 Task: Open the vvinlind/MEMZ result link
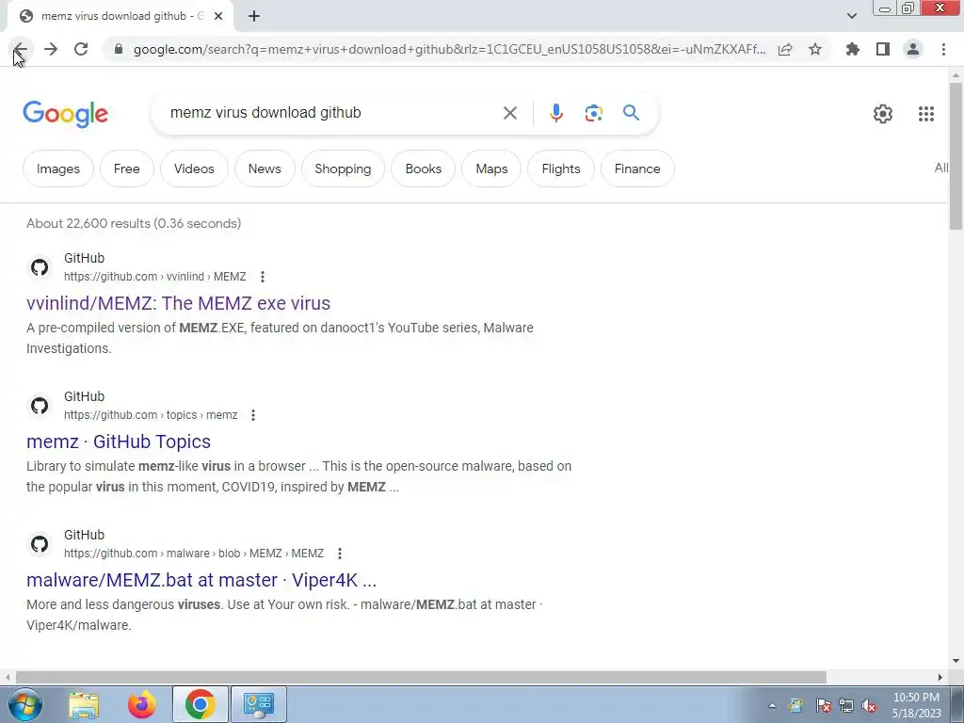click(178, 303)
